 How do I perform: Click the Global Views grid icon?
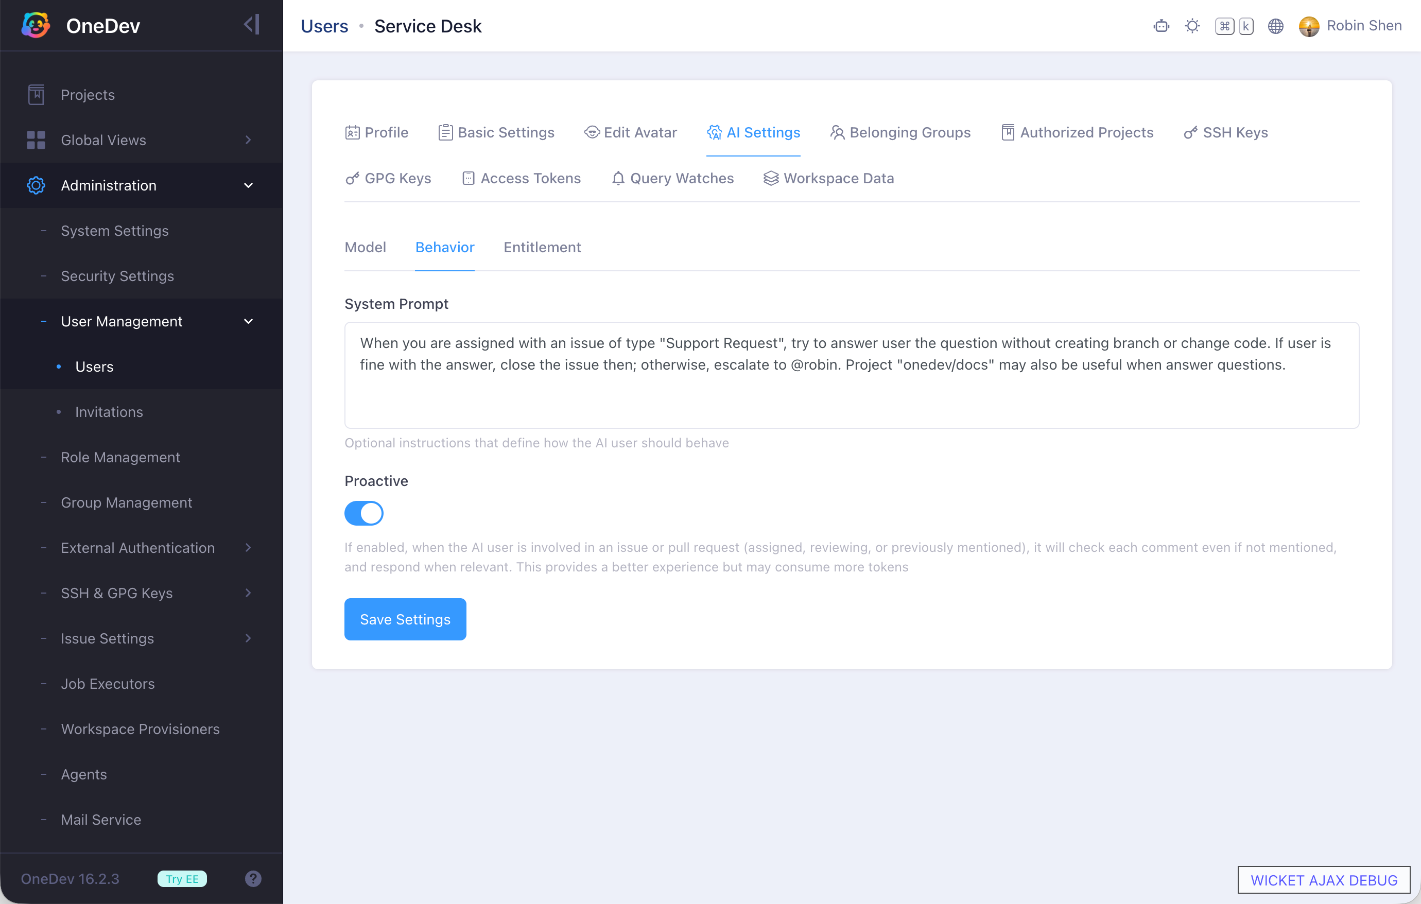[x=36, y=140]
